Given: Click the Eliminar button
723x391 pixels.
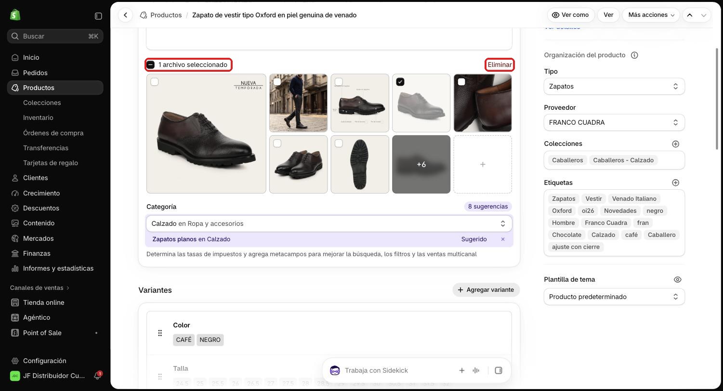Looking at the screenshot, I should pos(500,65).
